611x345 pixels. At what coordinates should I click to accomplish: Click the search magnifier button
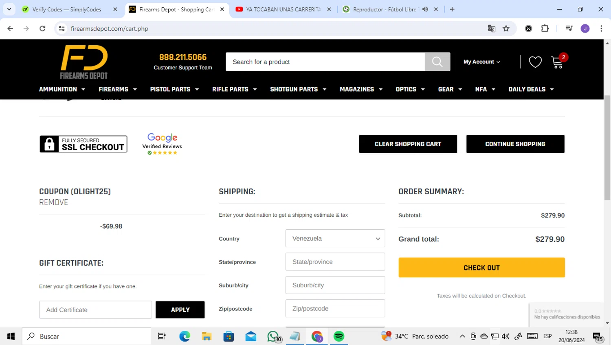point(437,62)
